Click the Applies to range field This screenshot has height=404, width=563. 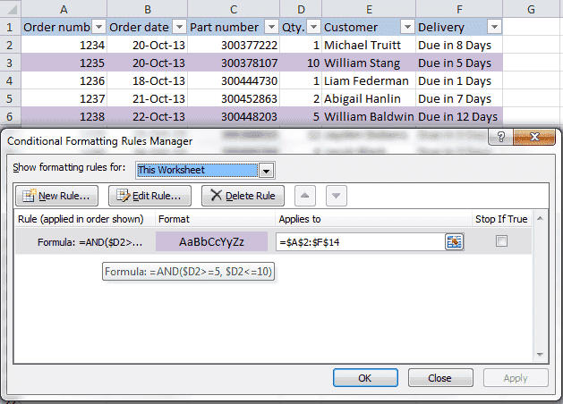(360, 241)
